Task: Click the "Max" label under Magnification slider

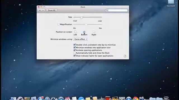Action: [x=100, y=28]
